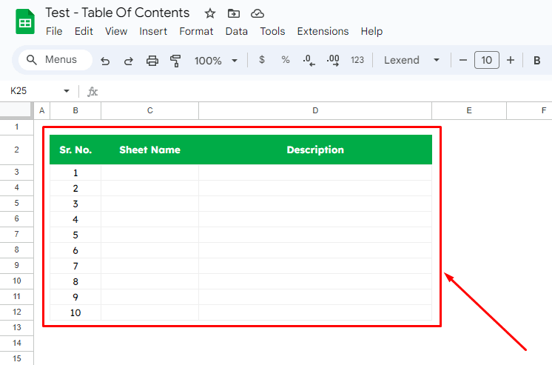The width and height of the screenshot is (552, 365).
Task: Increase decimal places
Action: [x=333, y=60]
